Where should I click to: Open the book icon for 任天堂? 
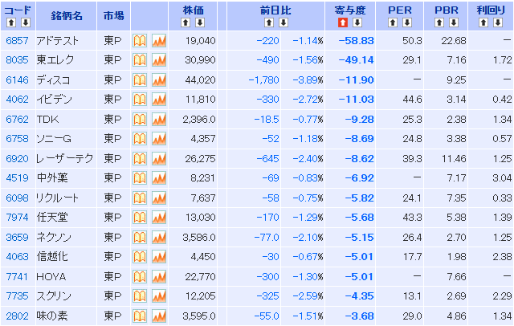pyautogui.click(x=139, y=217)
